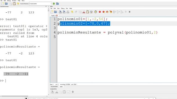The height and width of the screenshot is (99, 177).
Task: Open editor Edit menu
Action: point(55,9)
